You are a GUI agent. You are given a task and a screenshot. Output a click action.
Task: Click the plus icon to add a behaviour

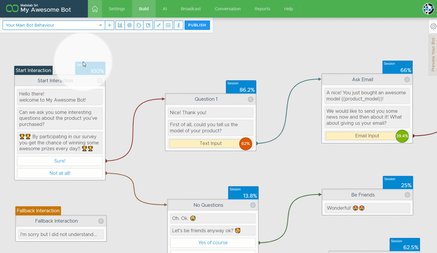point(110,25)
